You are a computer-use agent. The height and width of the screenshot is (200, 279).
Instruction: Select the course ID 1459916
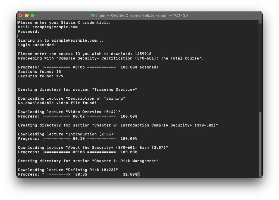point(143,54)
